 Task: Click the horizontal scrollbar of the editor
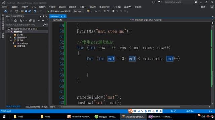coord(121,107)
